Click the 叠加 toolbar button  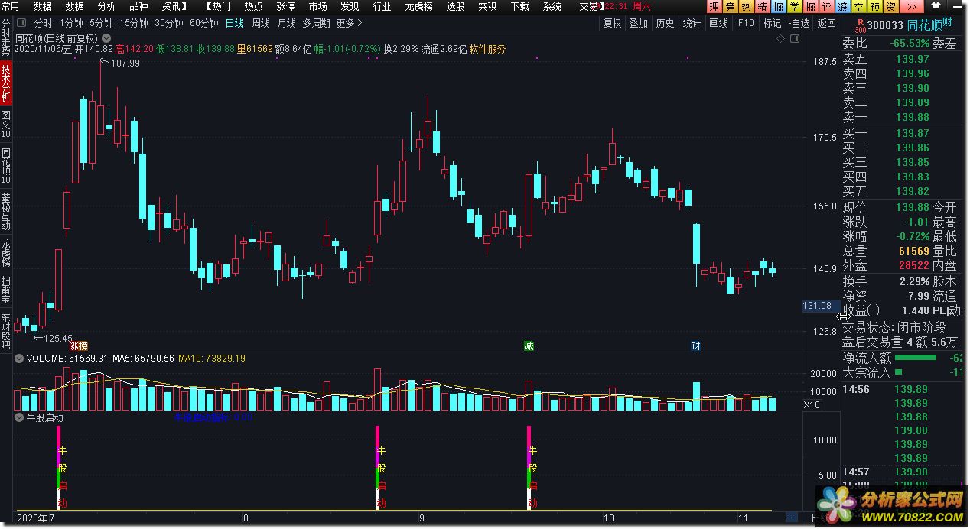point(639,23)
